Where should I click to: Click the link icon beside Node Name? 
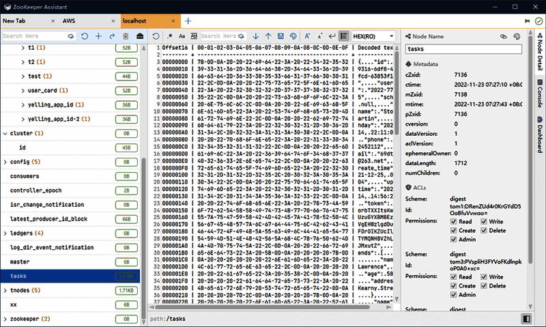point(504,36)
